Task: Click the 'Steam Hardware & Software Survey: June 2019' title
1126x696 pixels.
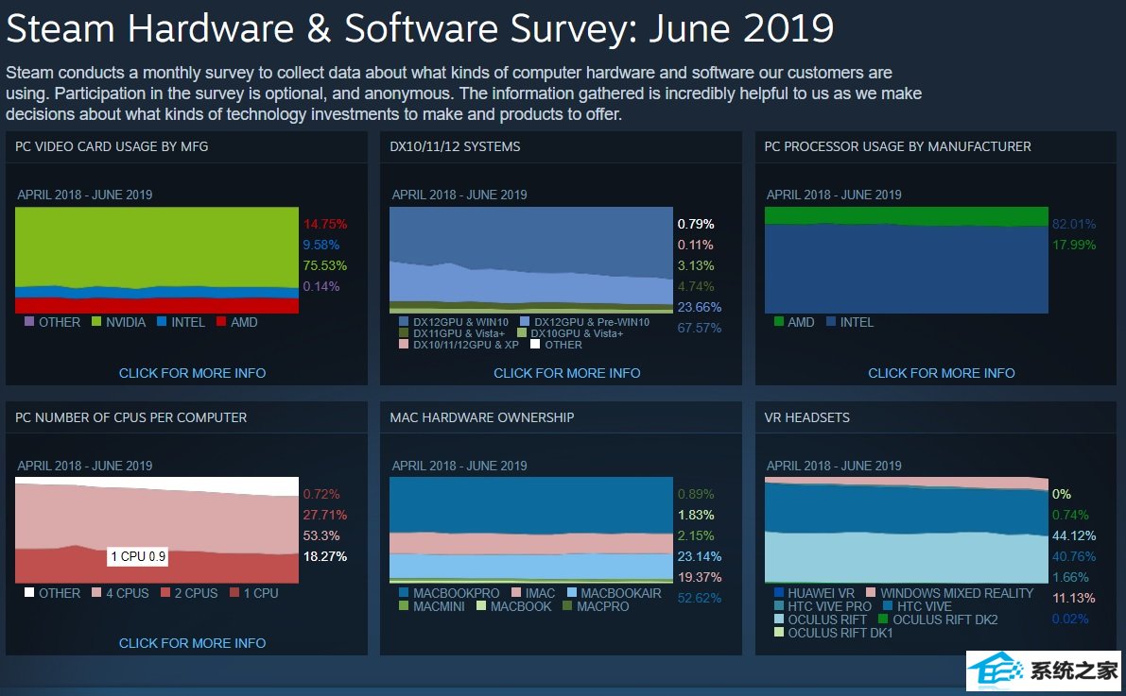Action: click(x=420, y=28)
